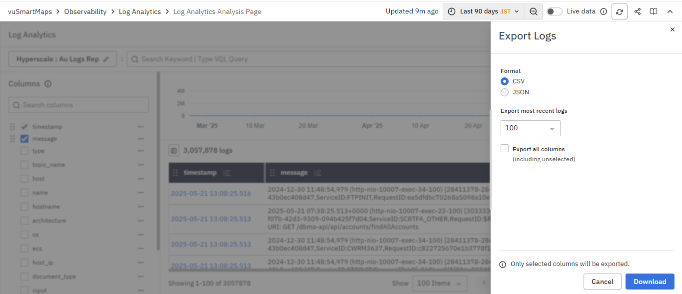The width and height of the screenshot is (682, 294).
Task: Open the Last 90 days time picker
Action: [x=484, y=11]
